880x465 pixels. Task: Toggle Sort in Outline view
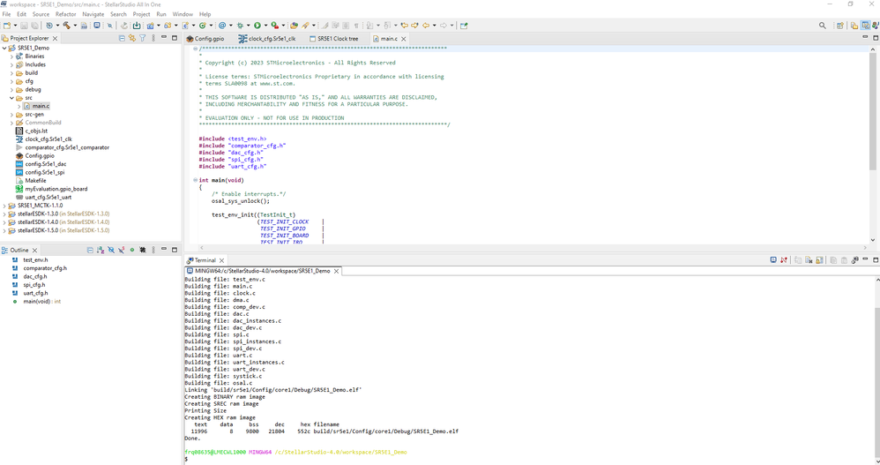point(101,250)
